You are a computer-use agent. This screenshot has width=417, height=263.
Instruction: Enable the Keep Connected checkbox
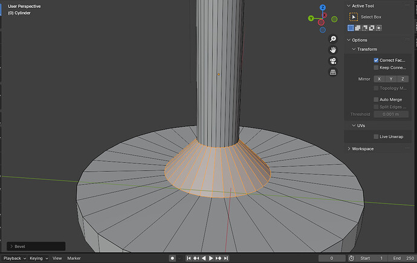pos(376,68)
